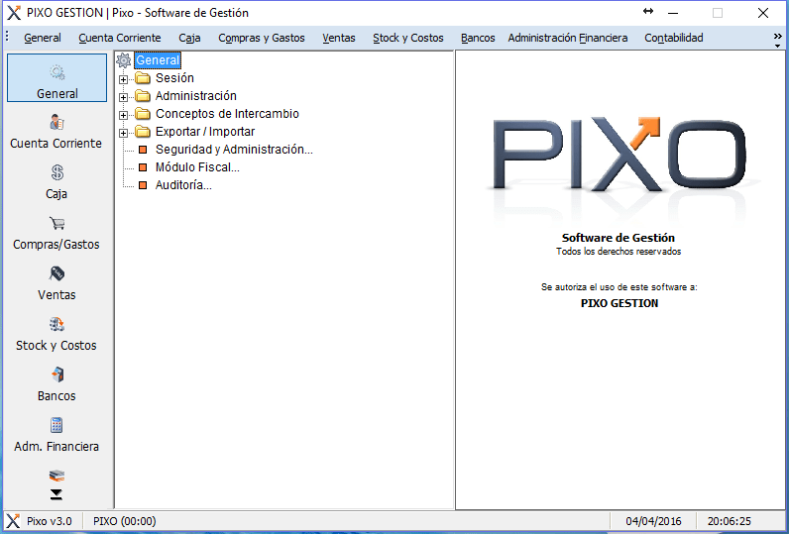Open the Contabilidad menu
The width and height of the screenshot is (789, 534).
point(674,38)
